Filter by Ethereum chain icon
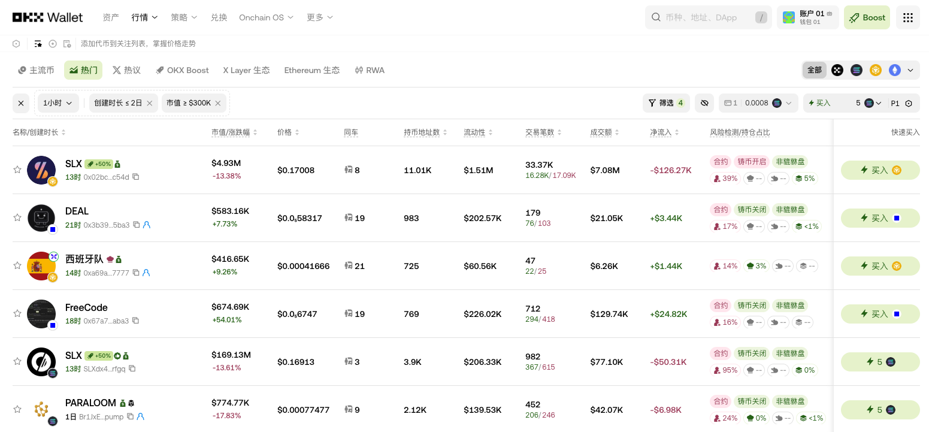929x432 pixels. point(895,70)
